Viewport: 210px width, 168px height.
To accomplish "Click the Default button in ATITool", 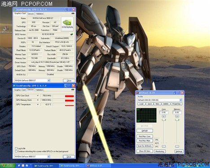I will (144, 131).
